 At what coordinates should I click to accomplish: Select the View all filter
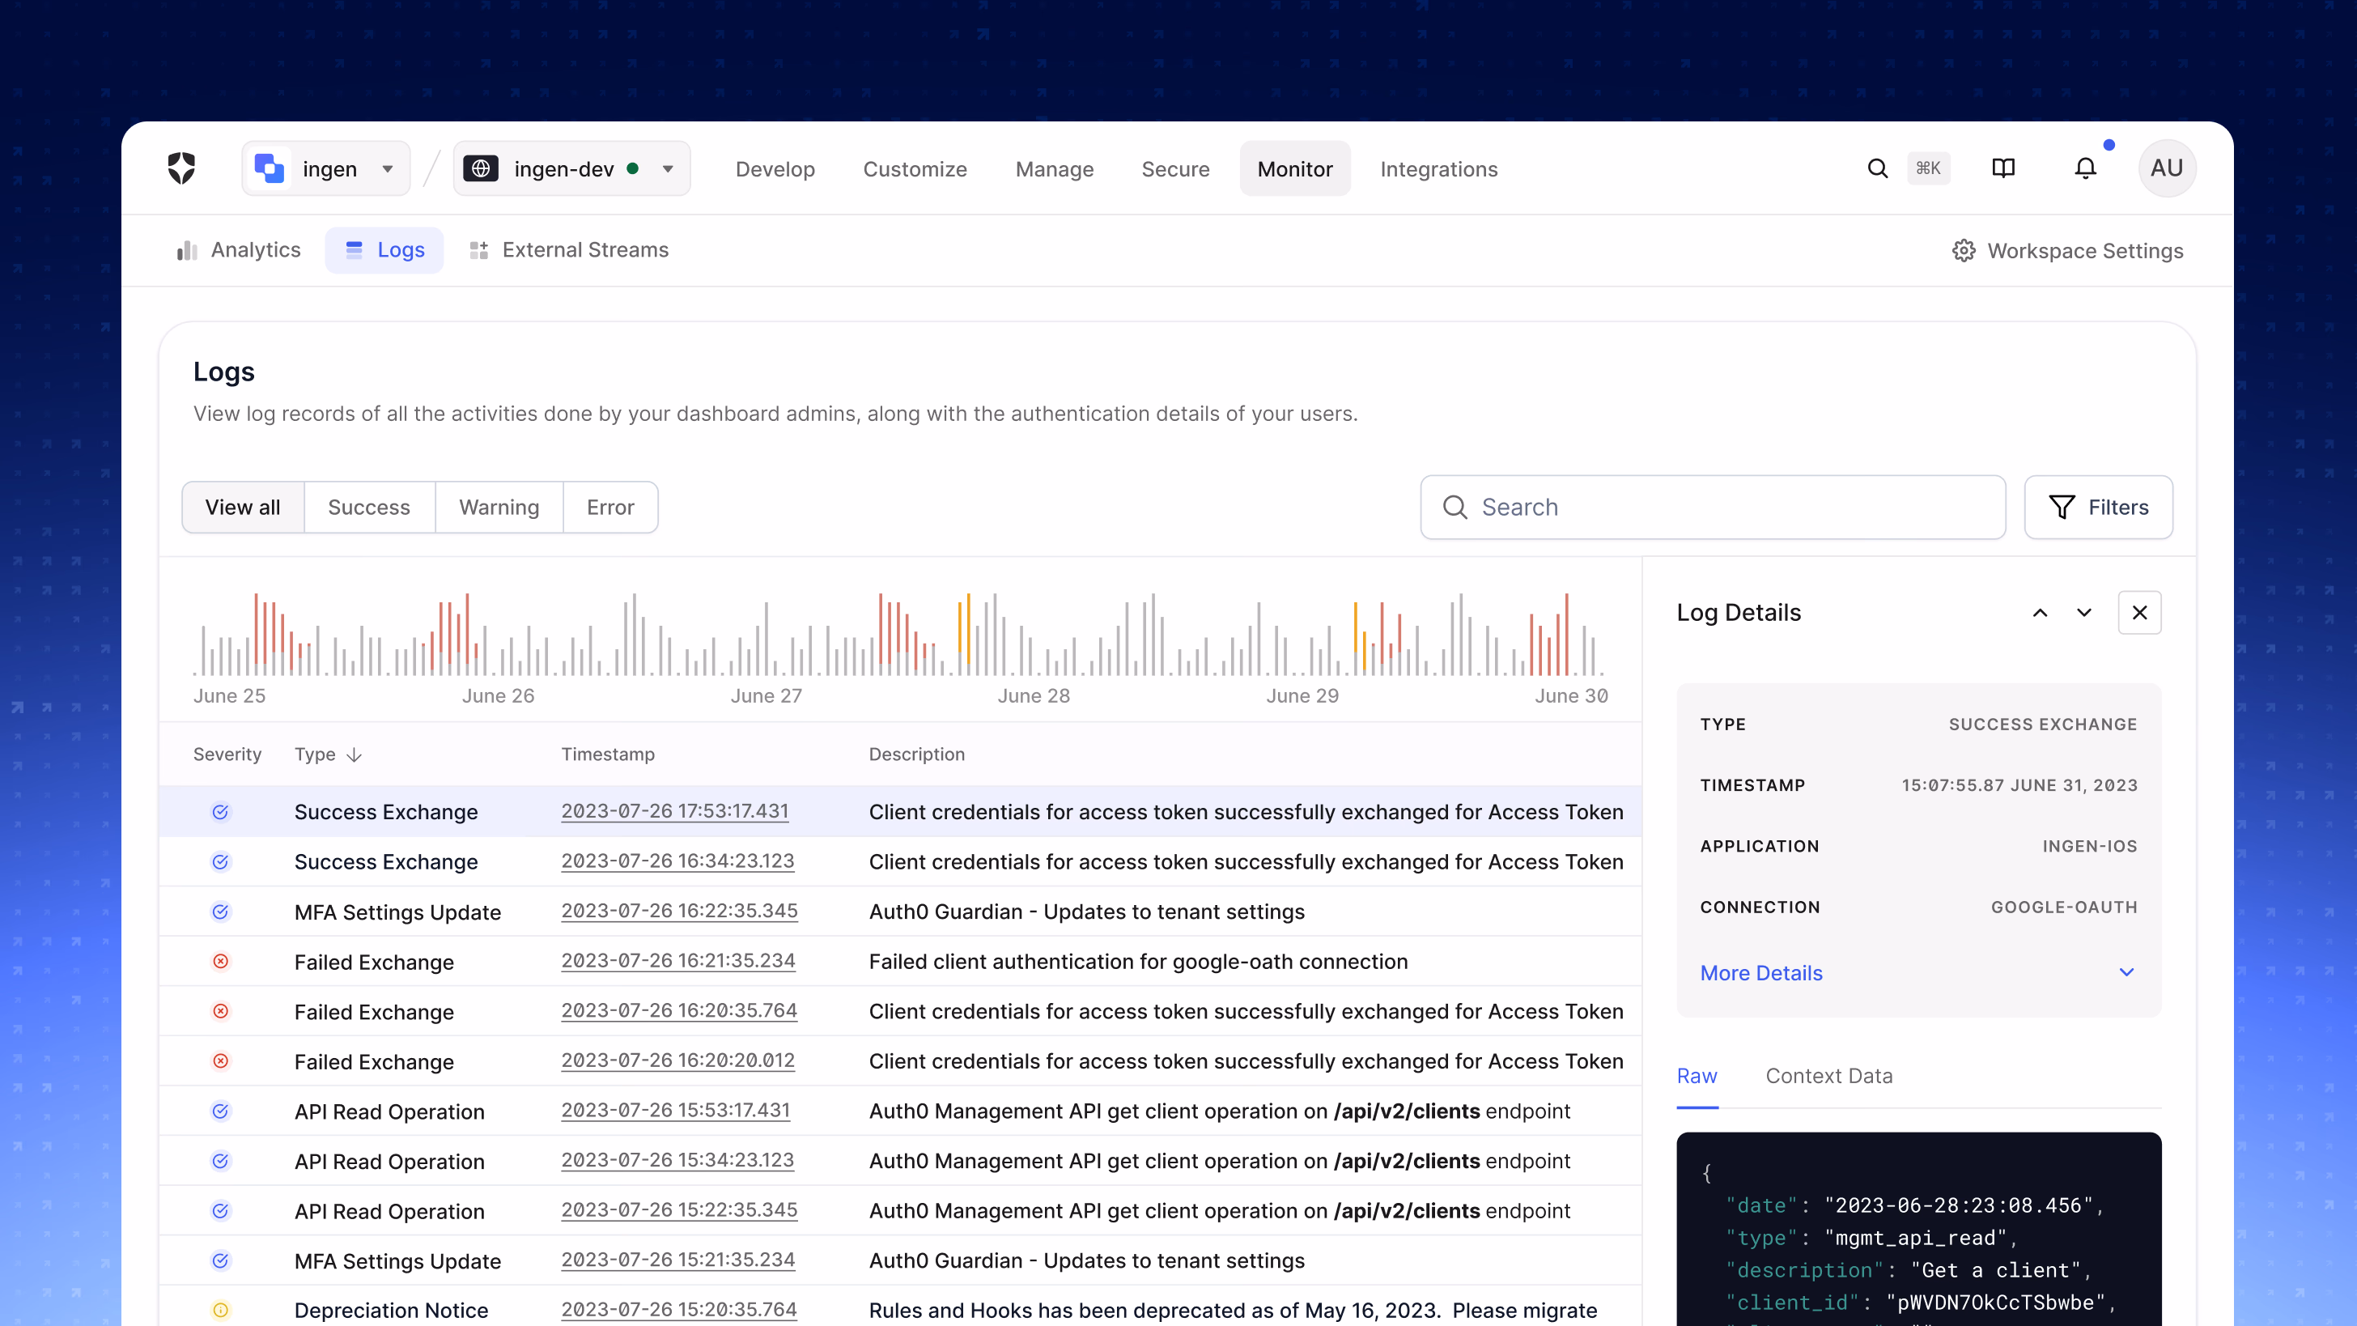coord(243,507)
